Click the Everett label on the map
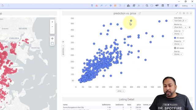The image size is (196, 110). pos(5,29)
